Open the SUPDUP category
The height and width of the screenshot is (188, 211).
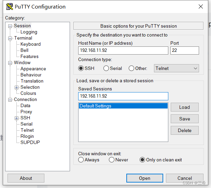point(30,142)
